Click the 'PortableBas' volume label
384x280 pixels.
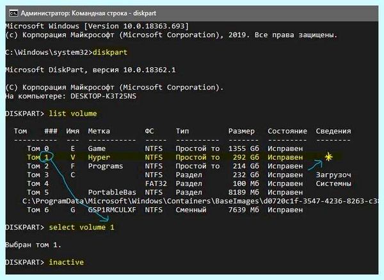pyautogui.click(x=112, y=192)
